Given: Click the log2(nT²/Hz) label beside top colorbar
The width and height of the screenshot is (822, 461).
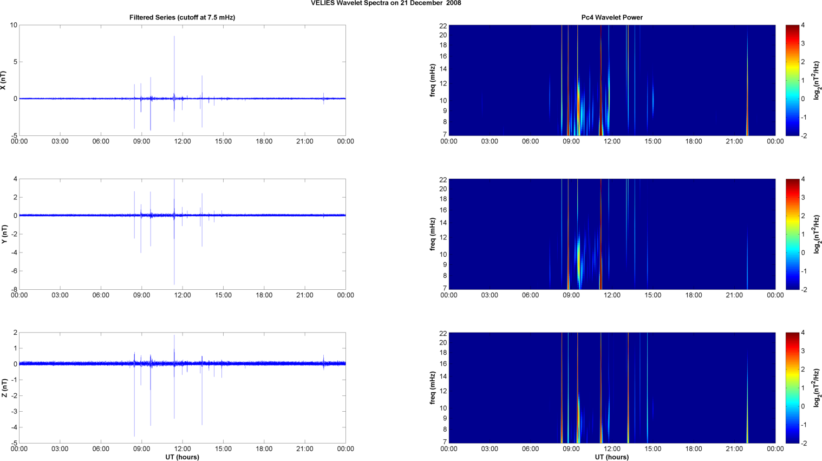Looking at the screenshot, I should pos(817,80).
